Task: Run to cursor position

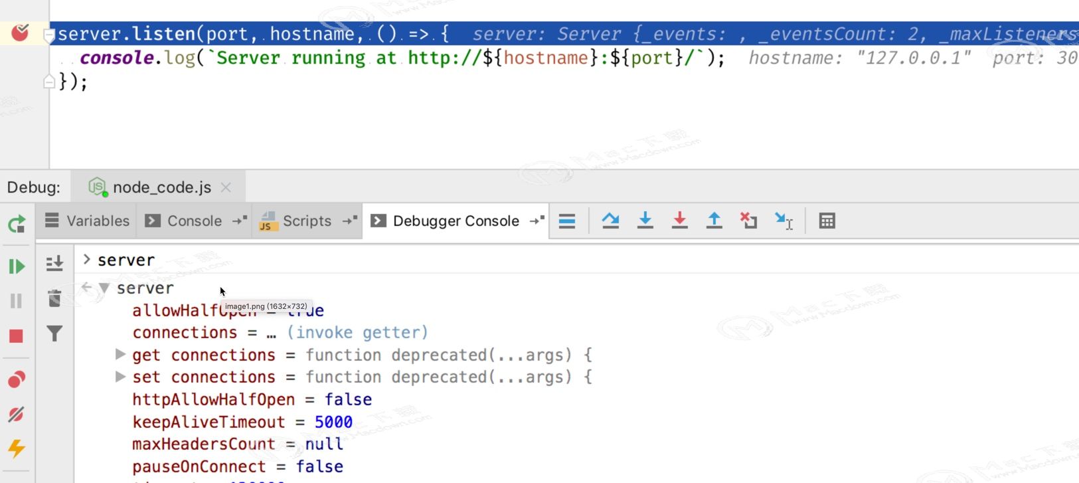Action: (784, 221)
